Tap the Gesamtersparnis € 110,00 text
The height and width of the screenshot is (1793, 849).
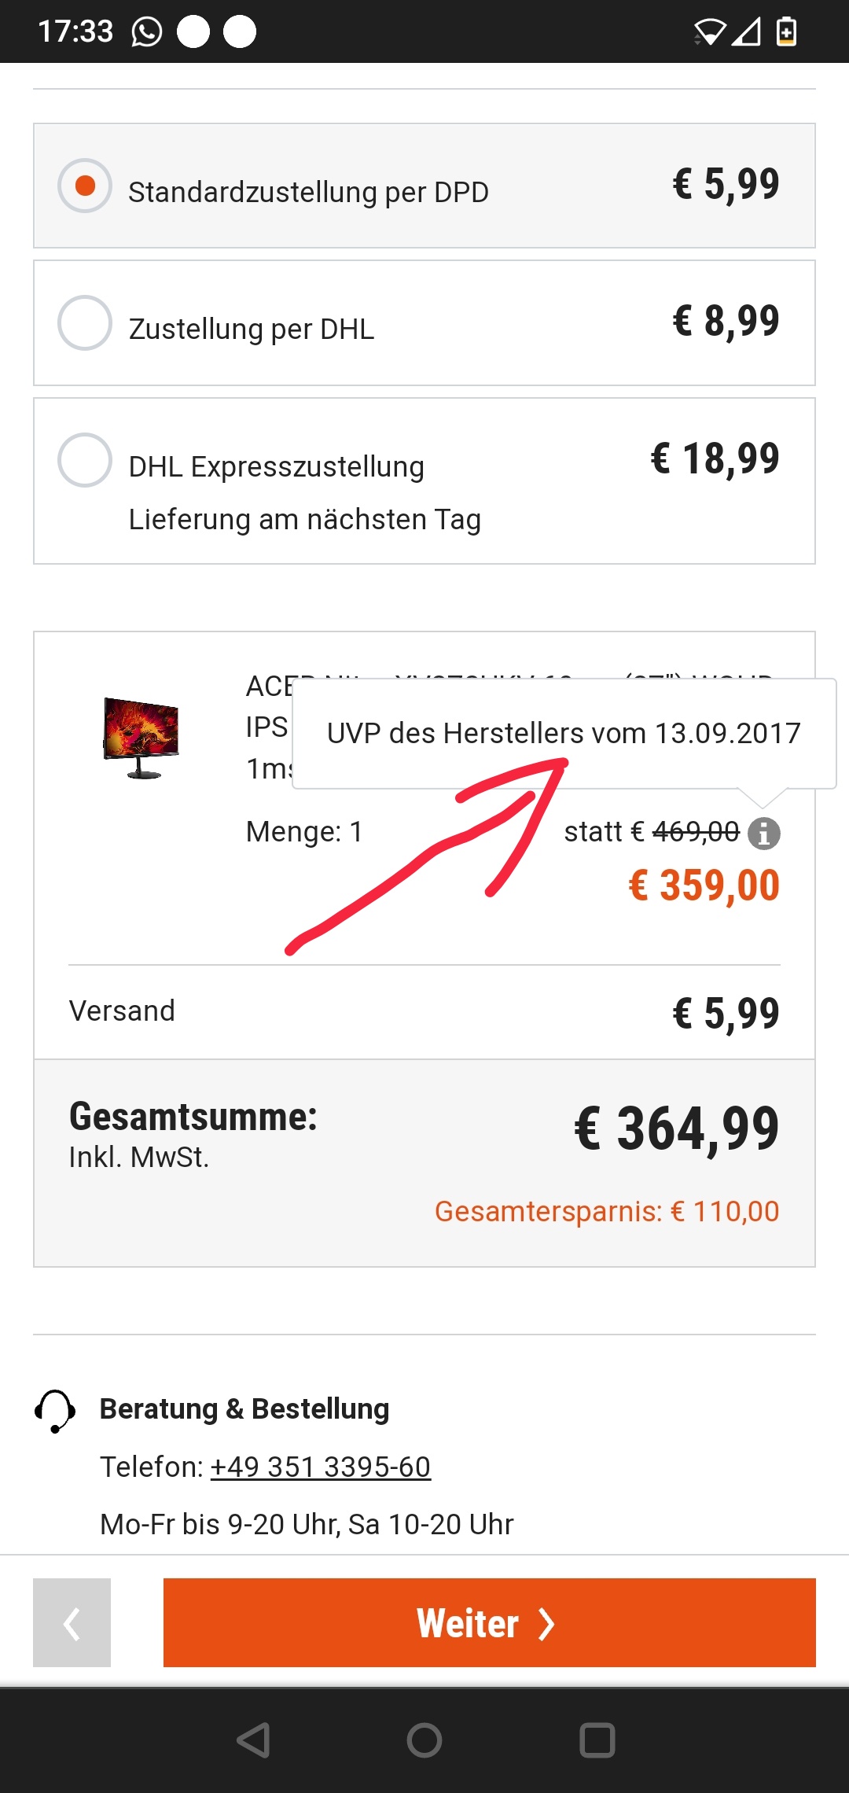[x=607, y=1212]
